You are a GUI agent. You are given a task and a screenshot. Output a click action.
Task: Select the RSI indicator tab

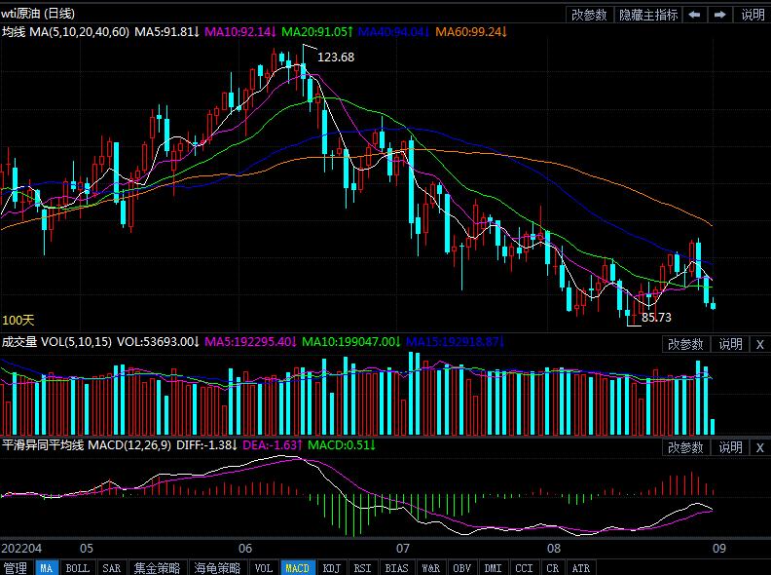click(362, 567)
